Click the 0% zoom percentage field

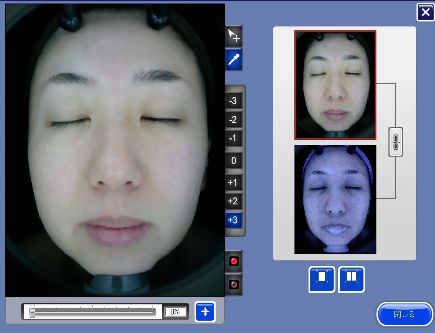click(x=175, y=312)
